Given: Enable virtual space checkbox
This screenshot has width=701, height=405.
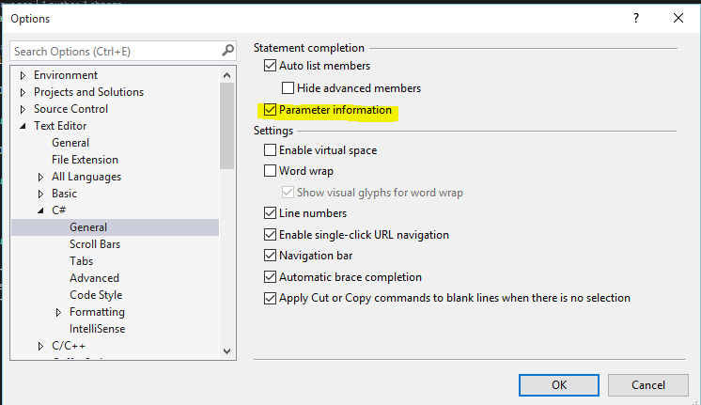Looking at the screenshot, I should point(270,150).
